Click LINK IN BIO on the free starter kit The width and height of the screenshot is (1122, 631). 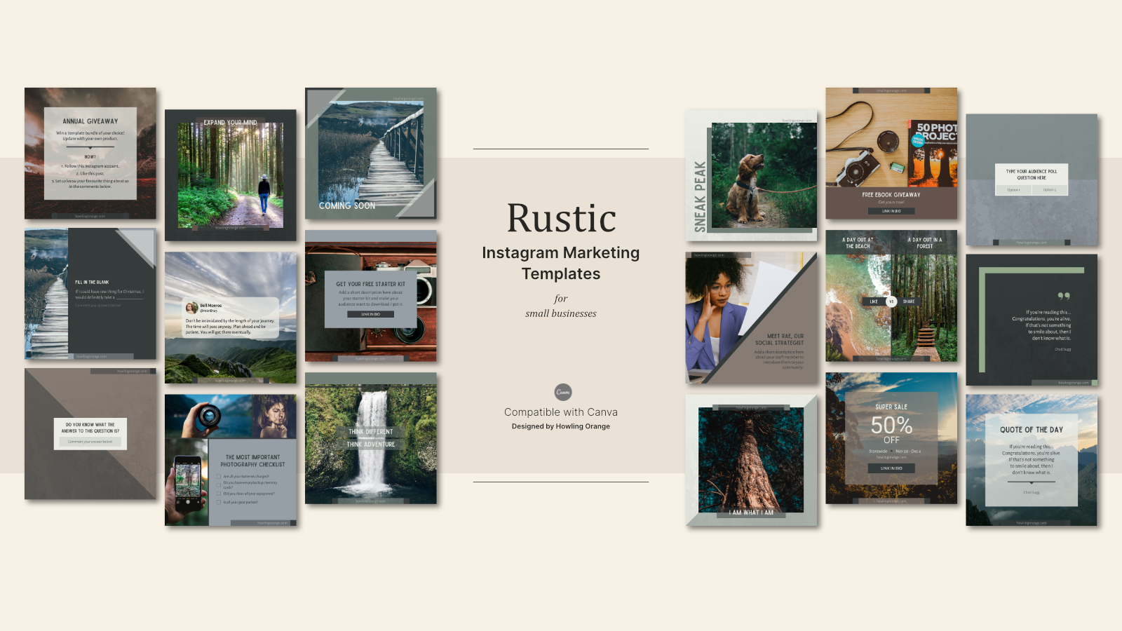coord(372,314)
